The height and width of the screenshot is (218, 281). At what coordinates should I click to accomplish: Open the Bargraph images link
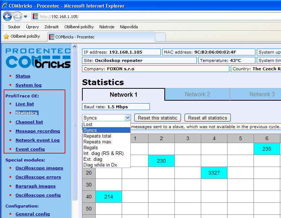pyautogui.click(x=35, y=186)
